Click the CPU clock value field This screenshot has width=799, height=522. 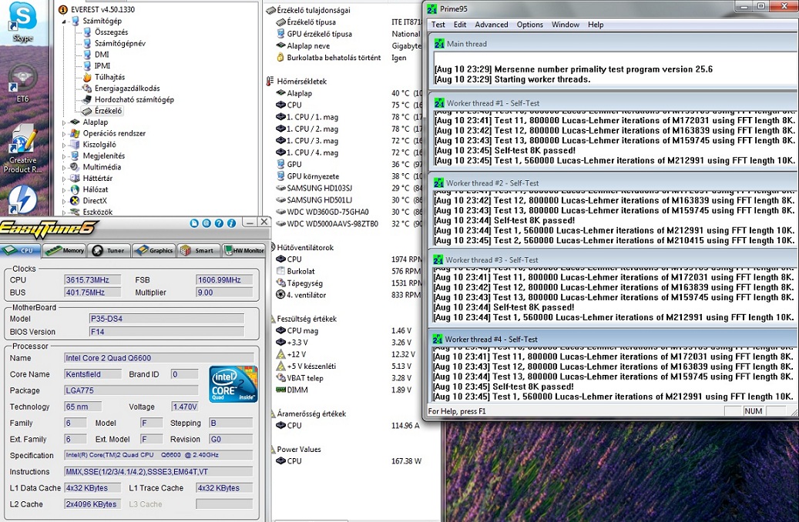pos(92,280)
